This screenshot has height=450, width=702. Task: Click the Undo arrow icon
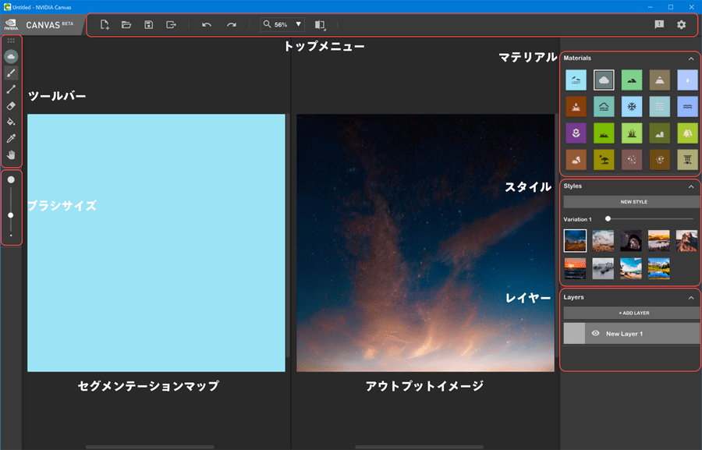click(x=207, y=25)
